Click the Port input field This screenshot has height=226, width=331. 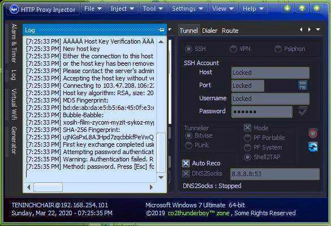tap(248, 86)
